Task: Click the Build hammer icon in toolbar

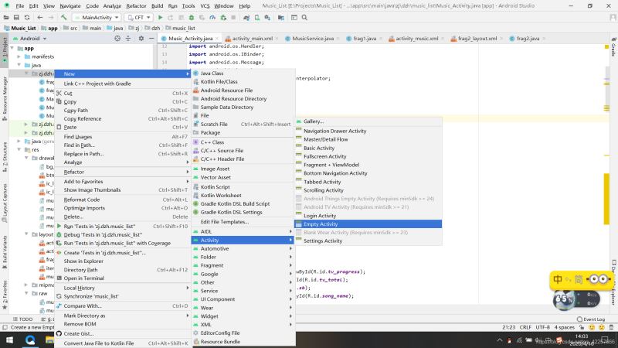Action: [64, 17]
